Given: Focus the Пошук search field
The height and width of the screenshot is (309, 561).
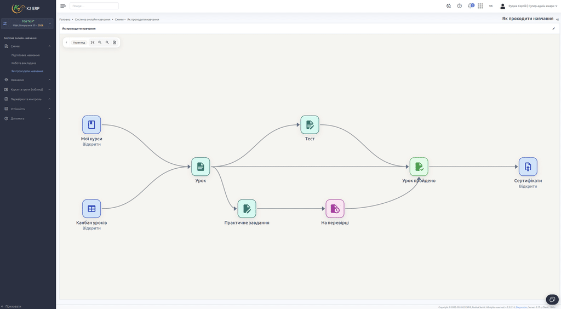Looking at the screenshot, I should 94,5.
